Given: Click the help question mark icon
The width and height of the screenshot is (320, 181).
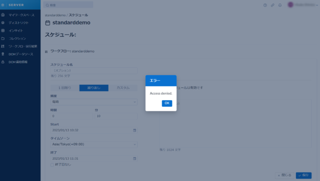Looking at the screenshot, I should tap(265, 5).
